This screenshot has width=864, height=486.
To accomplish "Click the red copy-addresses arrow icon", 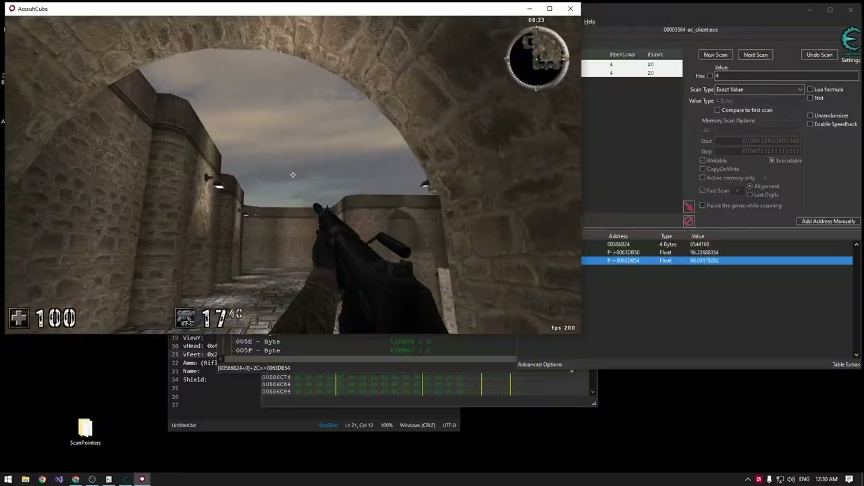I will coord(688,207).
